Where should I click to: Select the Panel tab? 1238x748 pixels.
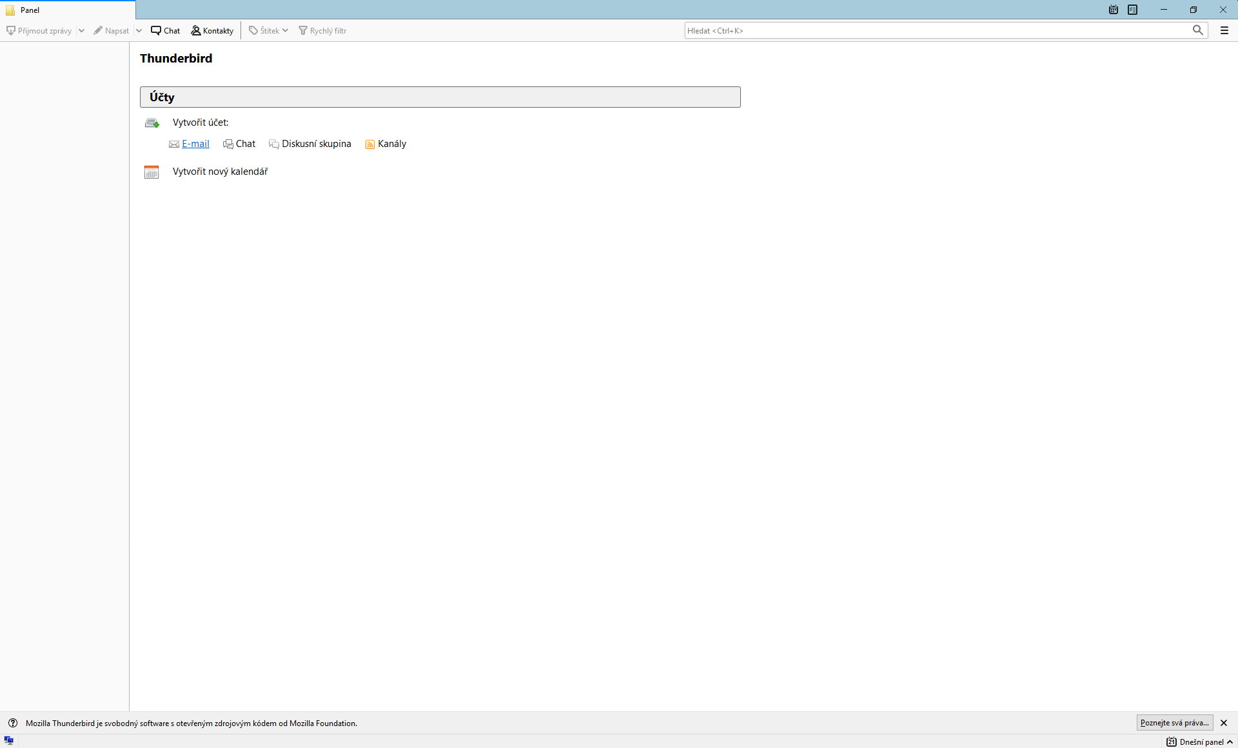point(68,10)
